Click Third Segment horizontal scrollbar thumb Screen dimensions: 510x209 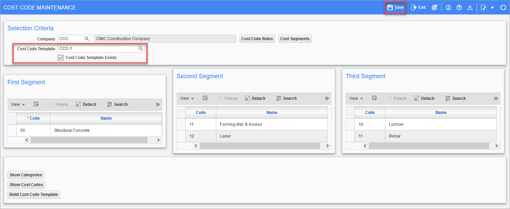coord(429,146)
